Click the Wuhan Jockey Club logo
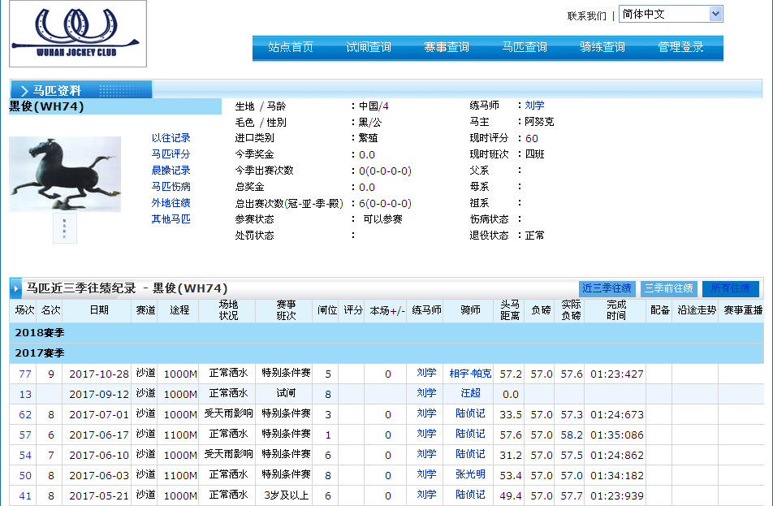The width and height of the screenshot is (773, 506). (78, 33)
